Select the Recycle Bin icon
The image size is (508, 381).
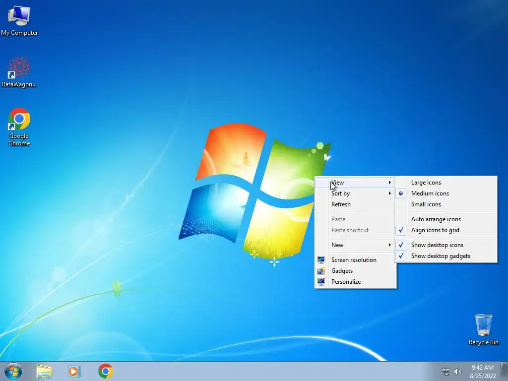(x=483, y=329)
